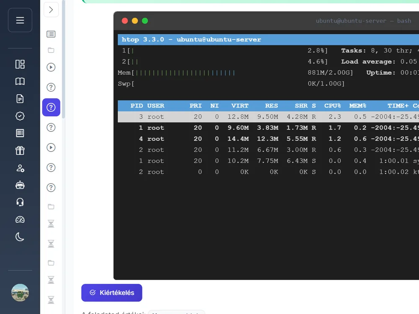419x314 pixels.
Task: Click the TIME+ column header
Action: pyautogui.click(x=398, y=106)
